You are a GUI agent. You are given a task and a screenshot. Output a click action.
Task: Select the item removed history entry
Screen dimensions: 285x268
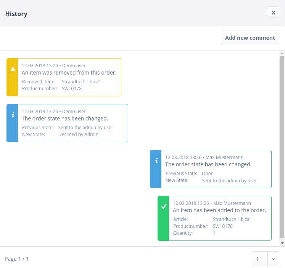(x=69, y=73)
